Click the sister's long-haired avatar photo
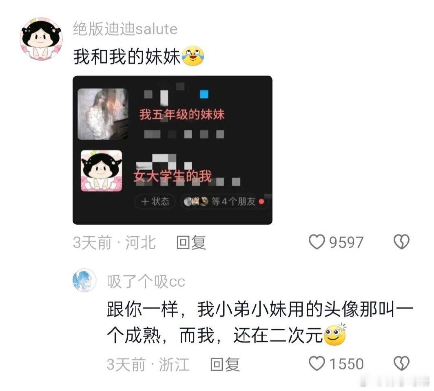The image size is (434, 391). (x=103, y=114)
